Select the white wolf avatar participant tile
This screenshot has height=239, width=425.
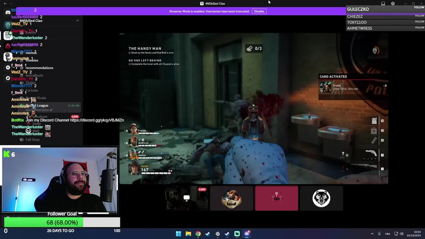[321, 198]
